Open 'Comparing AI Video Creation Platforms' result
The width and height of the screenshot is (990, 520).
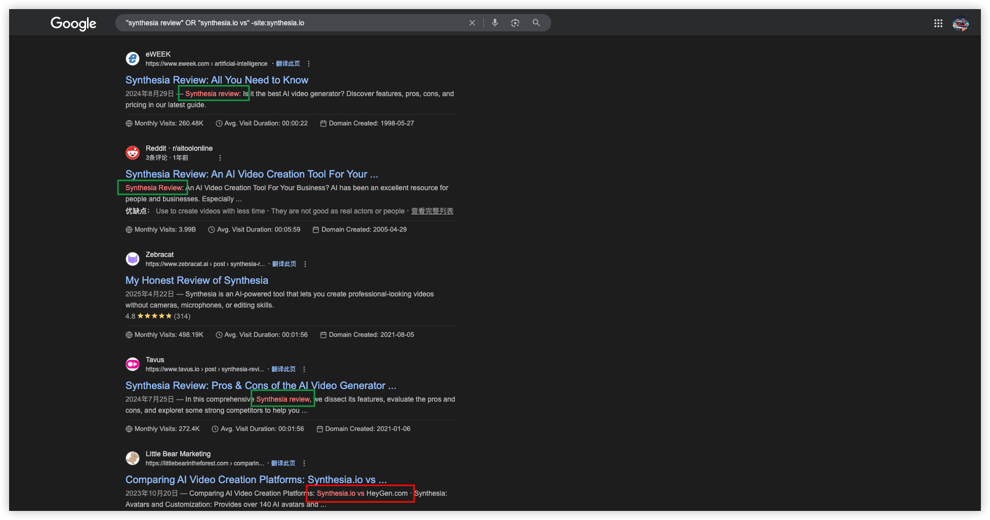tap(256, 480)
